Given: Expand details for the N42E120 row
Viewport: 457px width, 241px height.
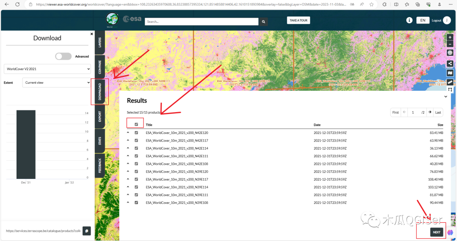Looking at the screenshot, I should tap(128, 132).
